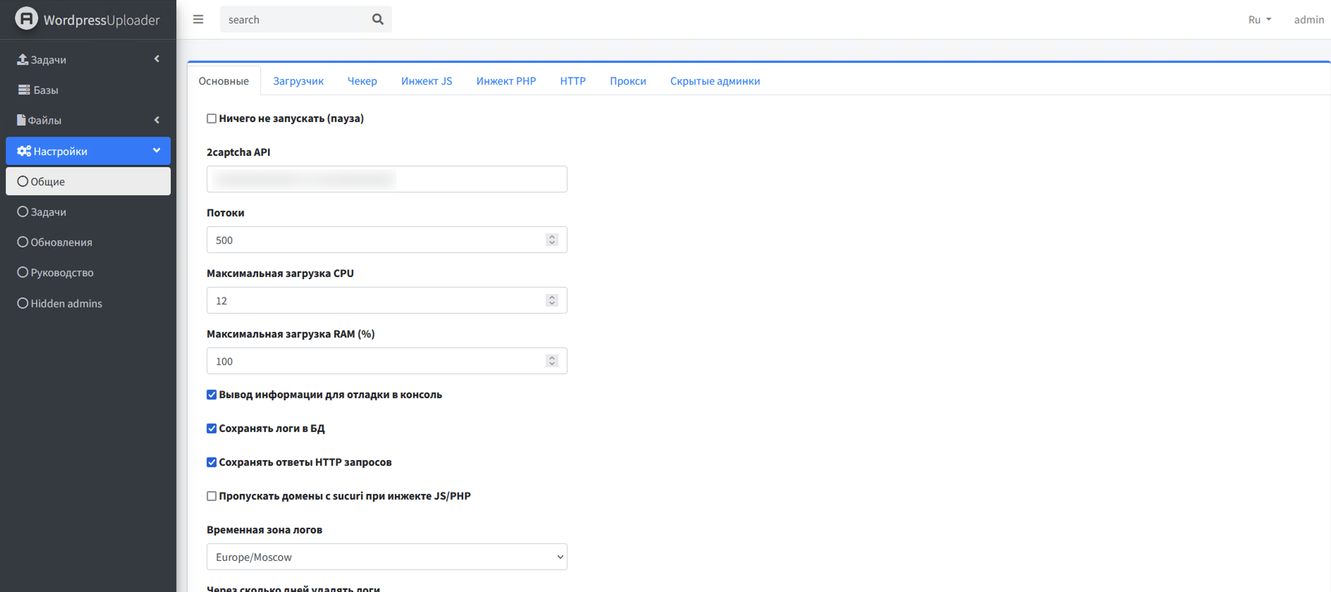The height and width of the screenshot is (592, 1331).
Task: Collapse the Настройки menu chevron
Action: [x=156, y=150]
